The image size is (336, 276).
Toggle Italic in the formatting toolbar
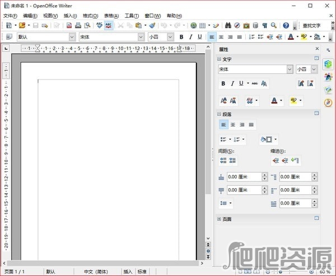(x=190, y=37)
